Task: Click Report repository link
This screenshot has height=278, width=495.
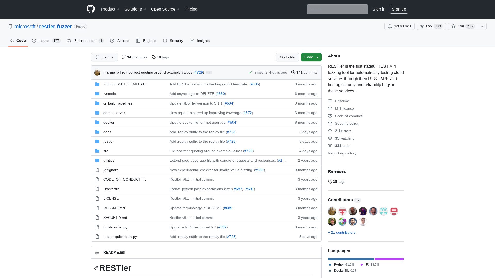Action: pos(342,153)
